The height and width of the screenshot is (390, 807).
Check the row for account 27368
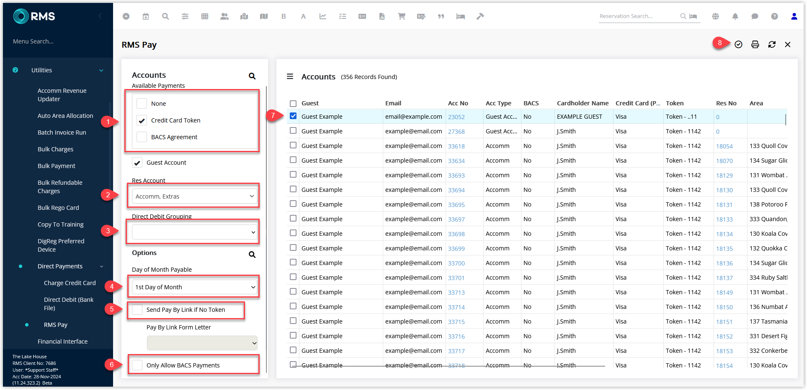pos(293,131)
